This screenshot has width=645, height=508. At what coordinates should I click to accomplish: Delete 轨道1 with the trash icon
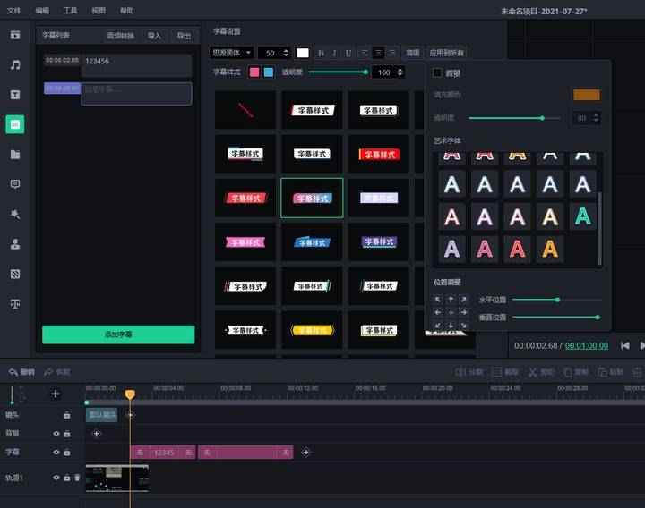point(77,478)
